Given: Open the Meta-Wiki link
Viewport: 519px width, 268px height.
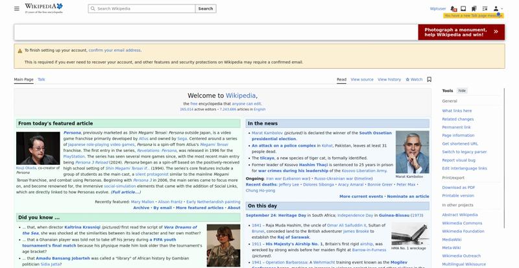Looking at the screenshot, I should coord(451,248).
